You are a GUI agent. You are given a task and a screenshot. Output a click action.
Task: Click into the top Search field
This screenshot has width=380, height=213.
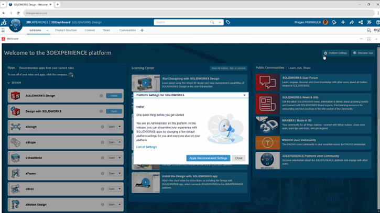pos(182,23)
